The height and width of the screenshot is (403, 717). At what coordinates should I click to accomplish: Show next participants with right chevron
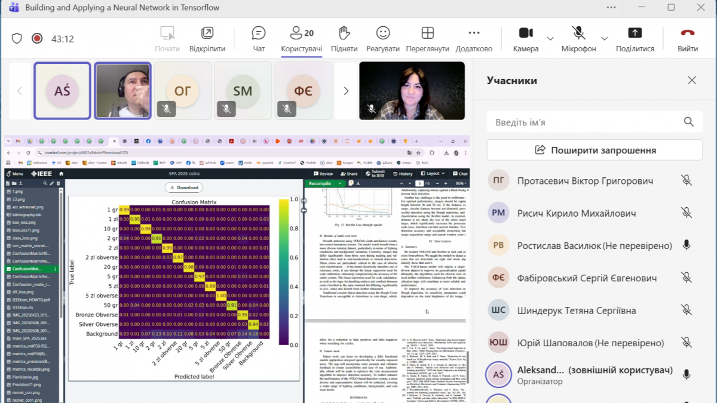(345, 91)
